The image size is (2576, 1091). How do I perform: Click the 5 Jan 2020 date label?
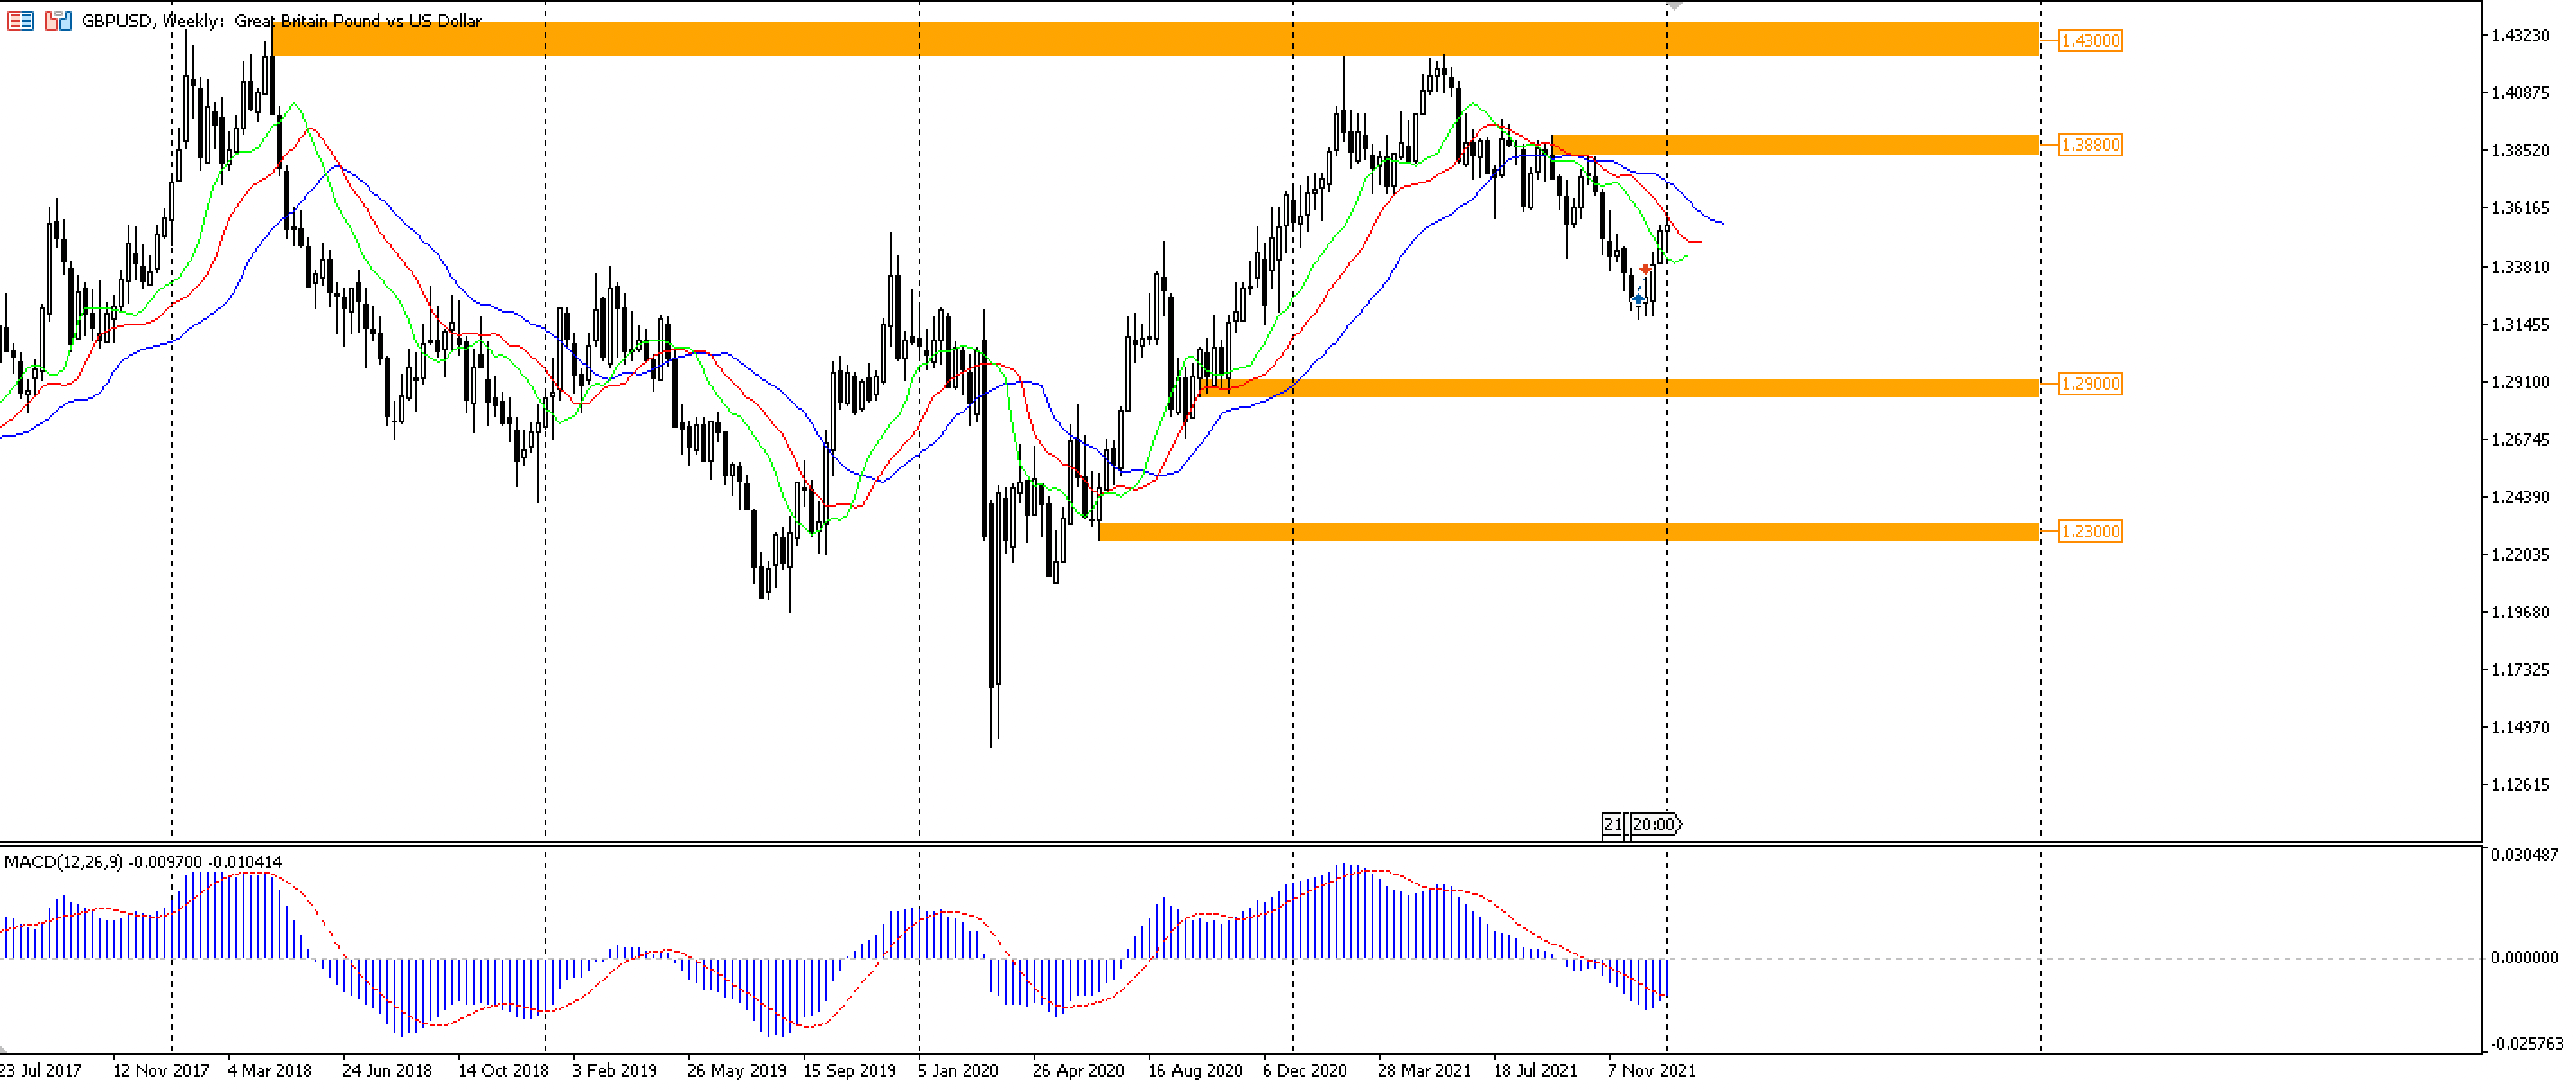pyautogui.click(x=957, y=1070)
